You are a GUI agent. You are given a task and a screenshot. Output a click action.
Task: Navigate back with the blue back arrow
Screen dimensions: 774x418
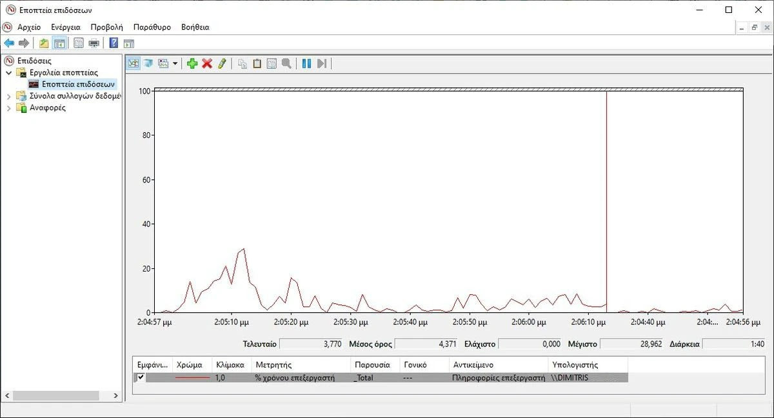[x=8, y=43]
